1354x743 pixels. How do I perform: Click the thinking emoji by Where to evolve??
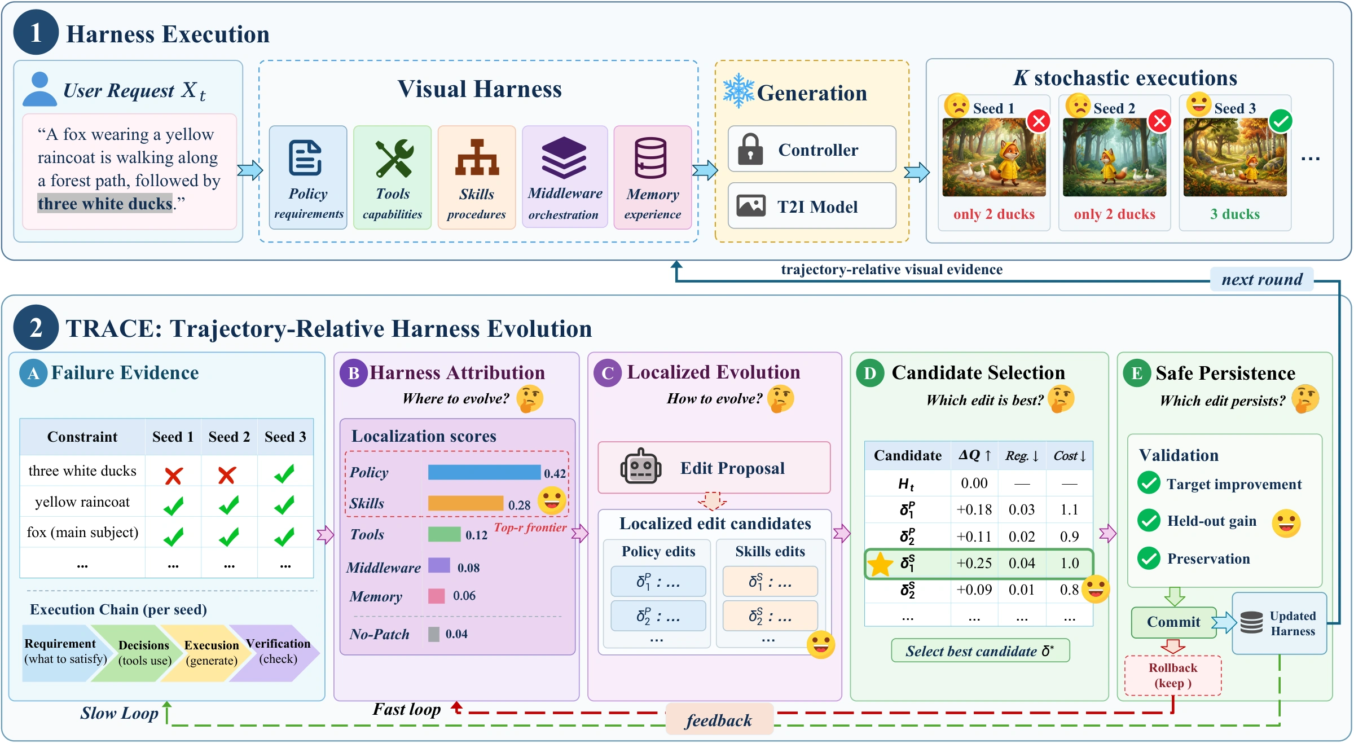pyautogui.click(x=529, y=399)
